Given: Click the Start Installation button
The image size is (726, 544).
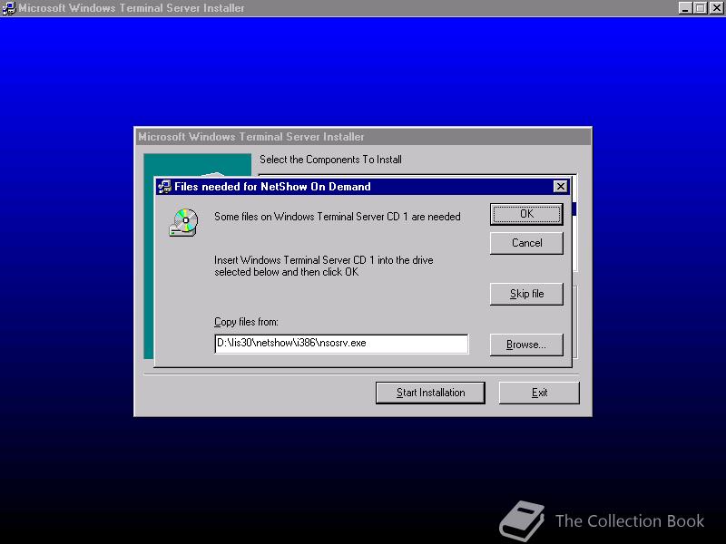Looking at the screenshot, I should tap(430, 393).
